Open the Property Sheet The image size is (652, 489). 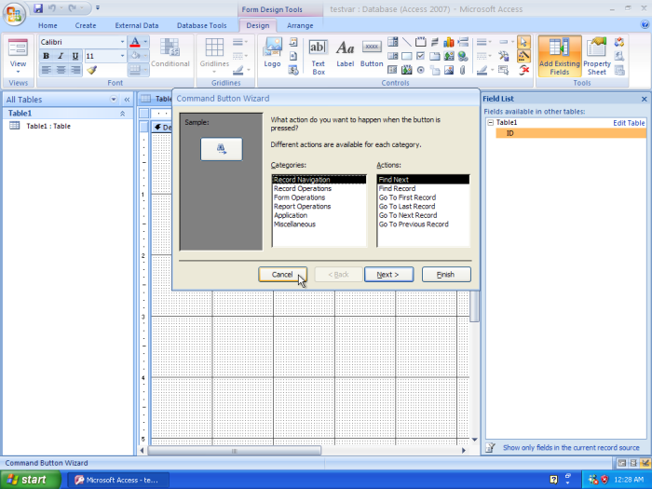597,56
